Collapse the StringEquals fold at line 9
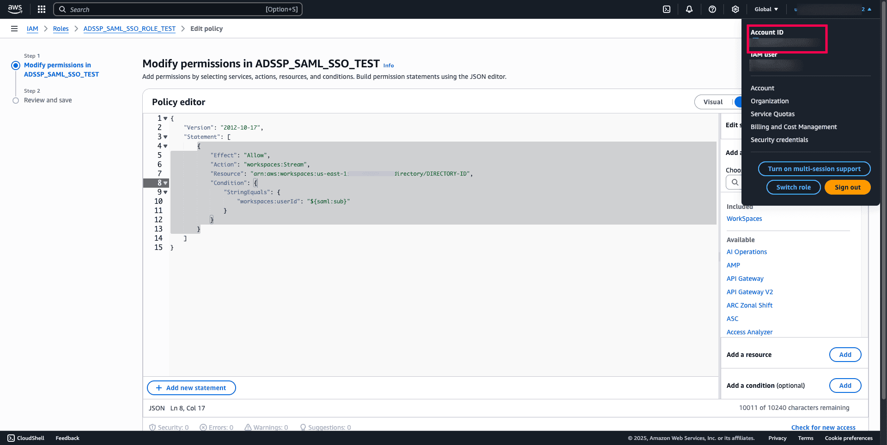 (165, 192)
